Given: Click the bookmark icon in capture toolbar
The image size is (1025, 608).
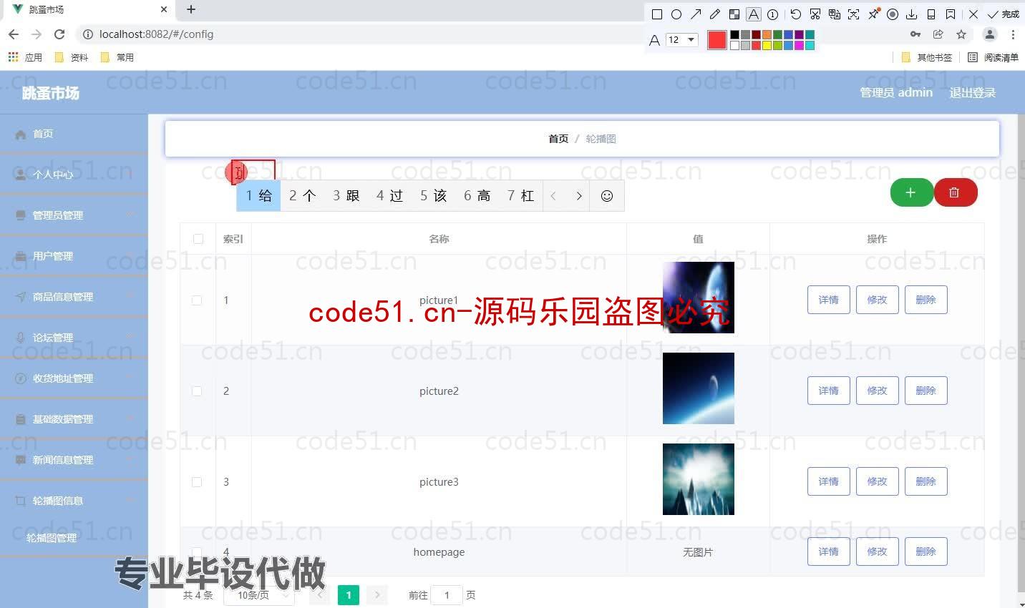Looking at the screenshot, I should tap(951, 14).
